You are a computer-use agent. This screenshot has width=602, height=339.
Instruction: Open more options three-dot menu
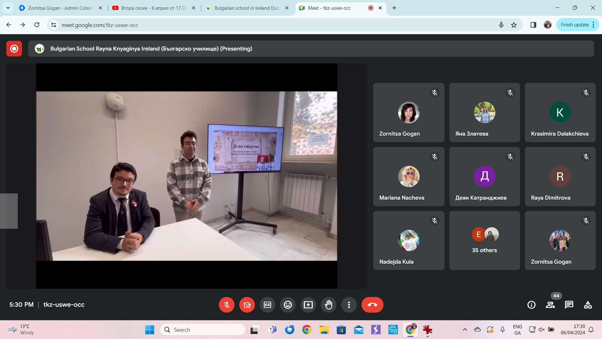coord(349,305)
